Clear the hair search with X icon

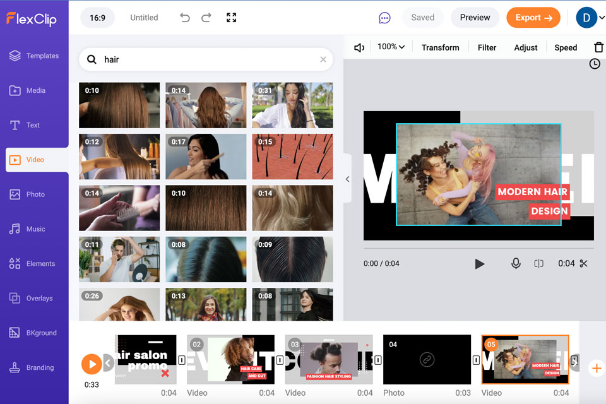point(323,59)
